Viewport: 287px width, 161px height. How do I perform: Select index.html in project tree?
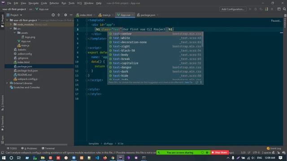22,62
